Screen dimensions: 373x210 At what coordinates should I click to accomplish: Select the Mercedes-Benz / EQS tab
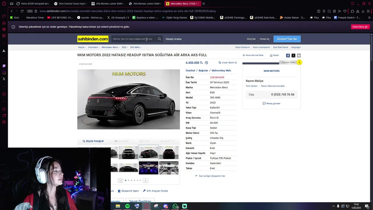[x=182, y=4]
